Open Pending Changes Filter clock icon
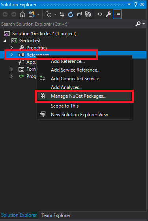The width and height of the screenshot is (148, 221). (49, 14)
